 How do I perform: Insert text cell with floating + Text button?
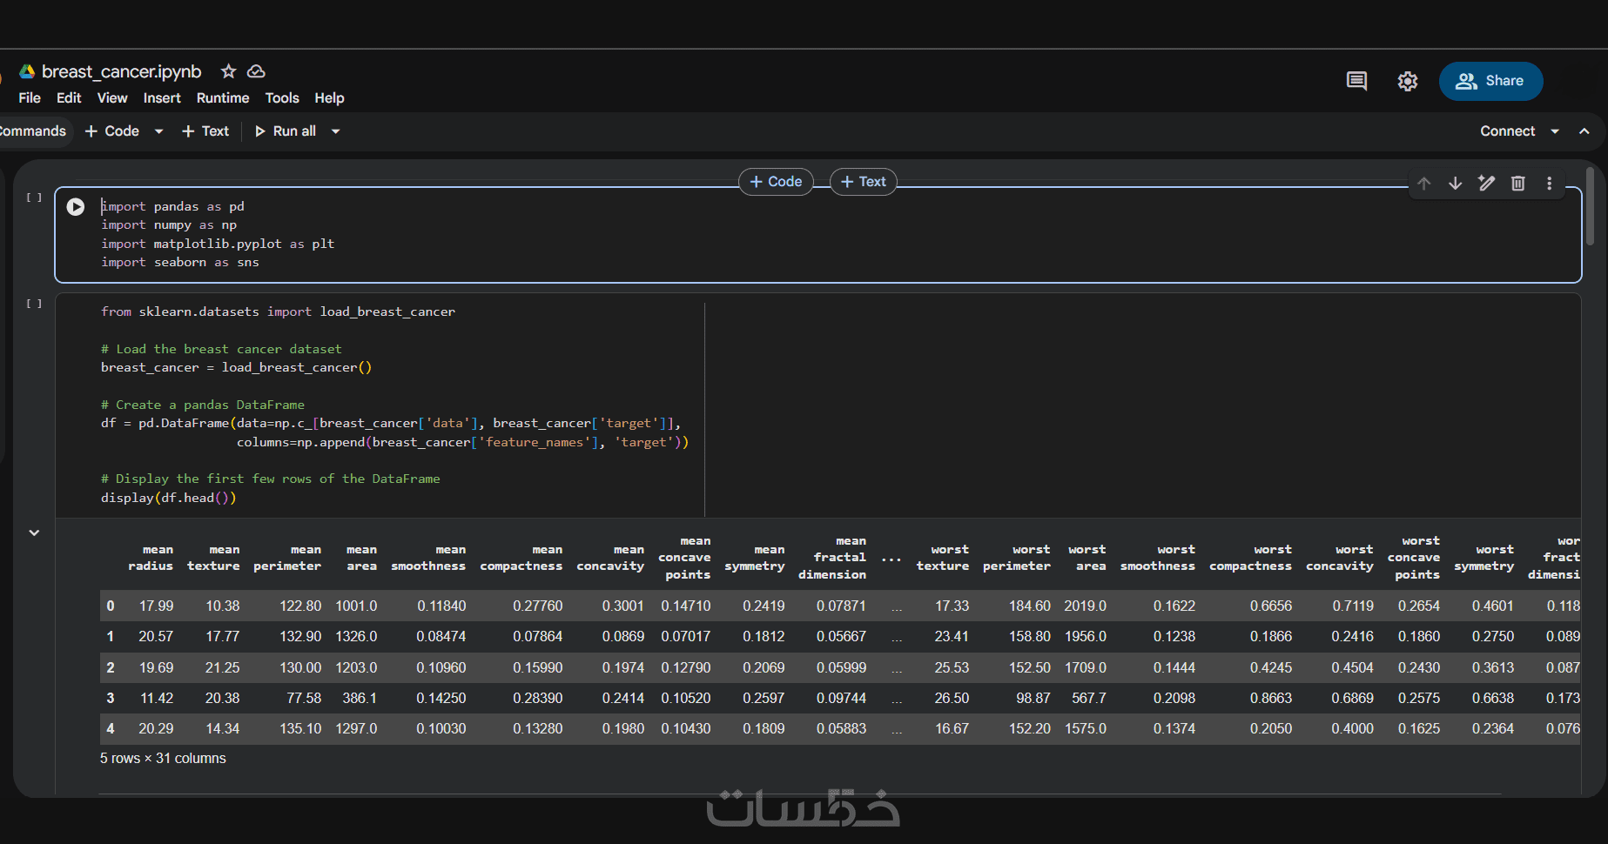[x=864, y=182]
